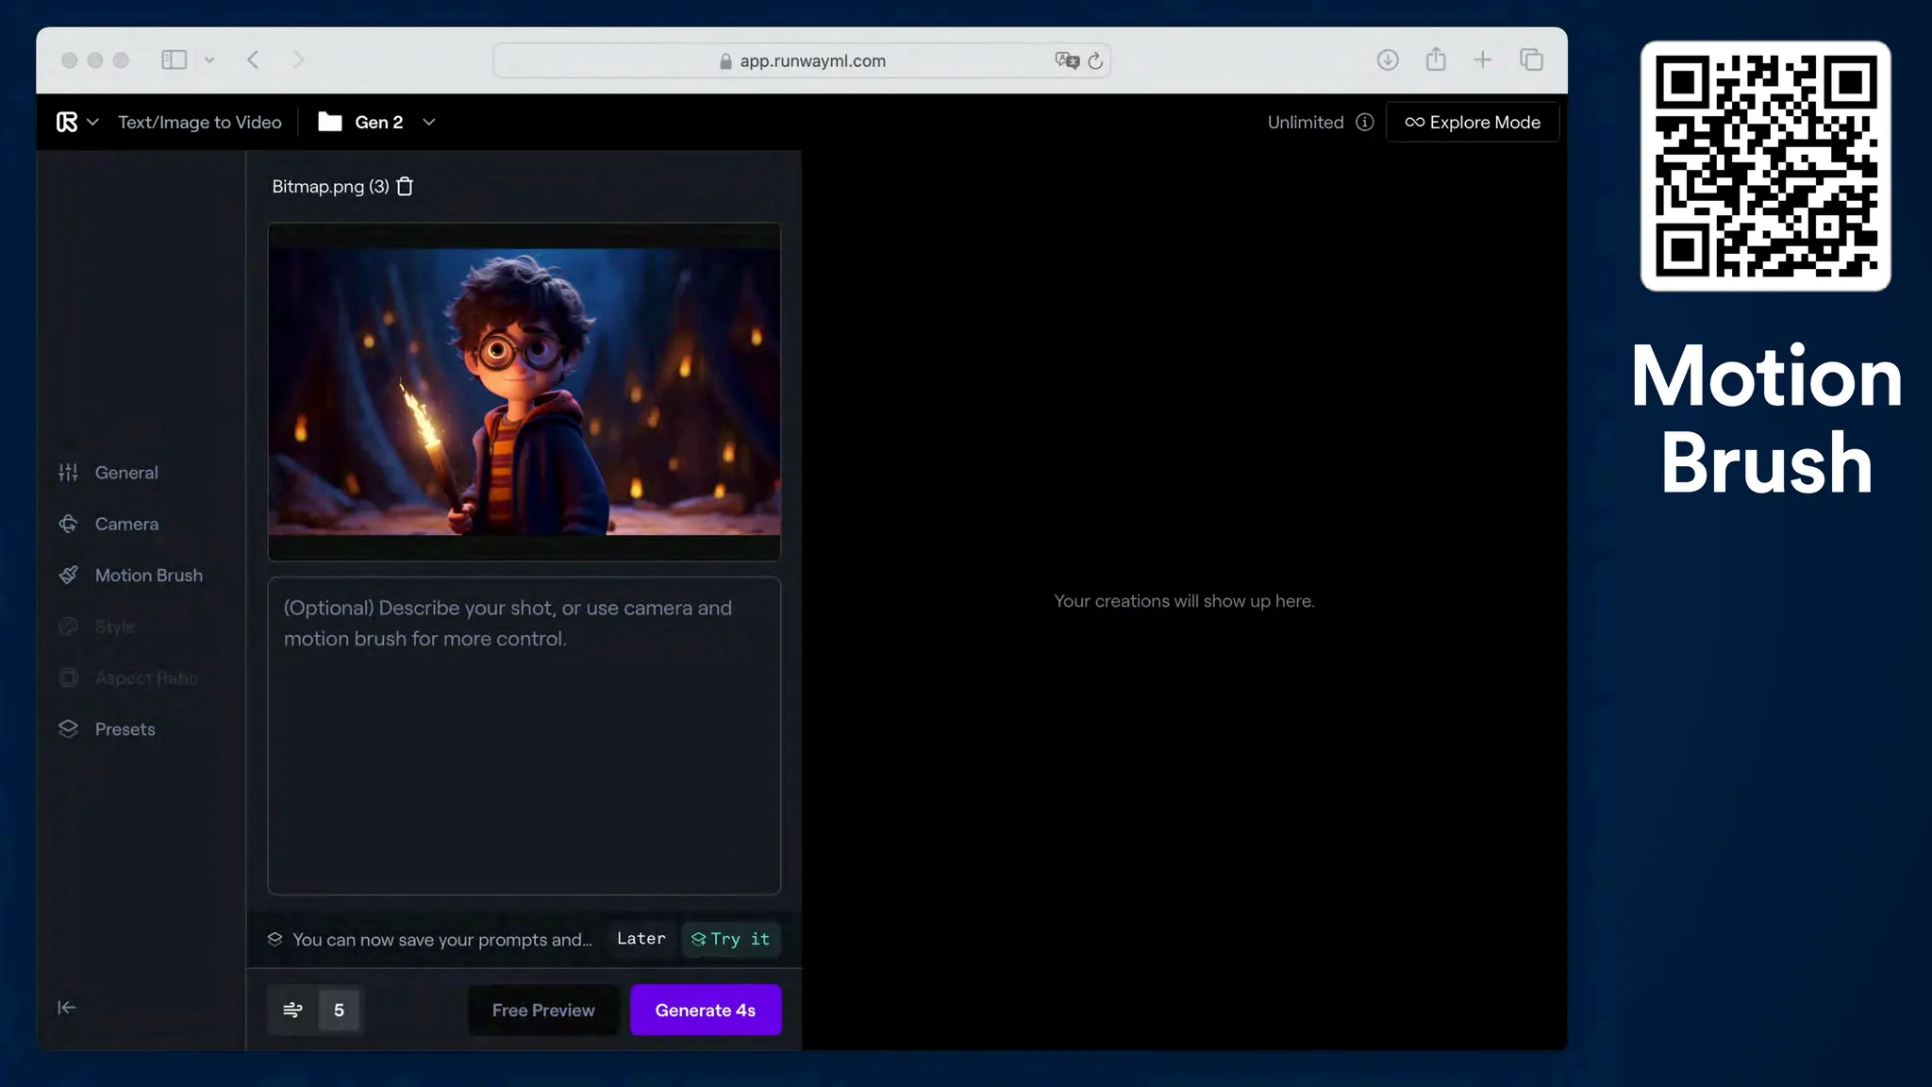The width and height of the screenshot is (1932, 1087).
Task: Delete Bitmap.png with the trash icon
Action: pos(405,187)
